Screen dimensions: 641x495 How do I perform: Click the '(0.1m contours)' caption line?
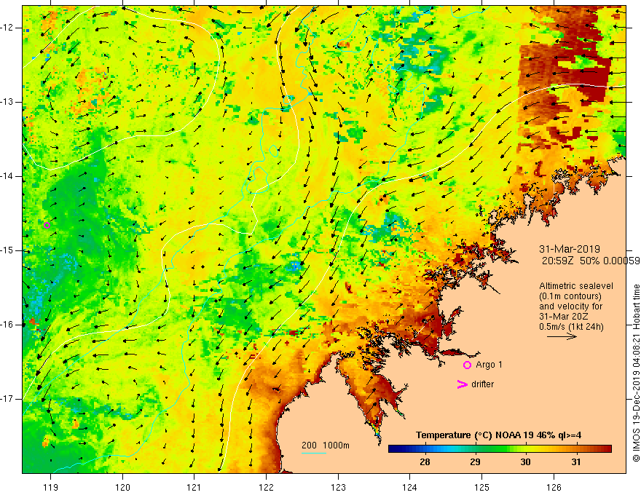pos(570,296)
